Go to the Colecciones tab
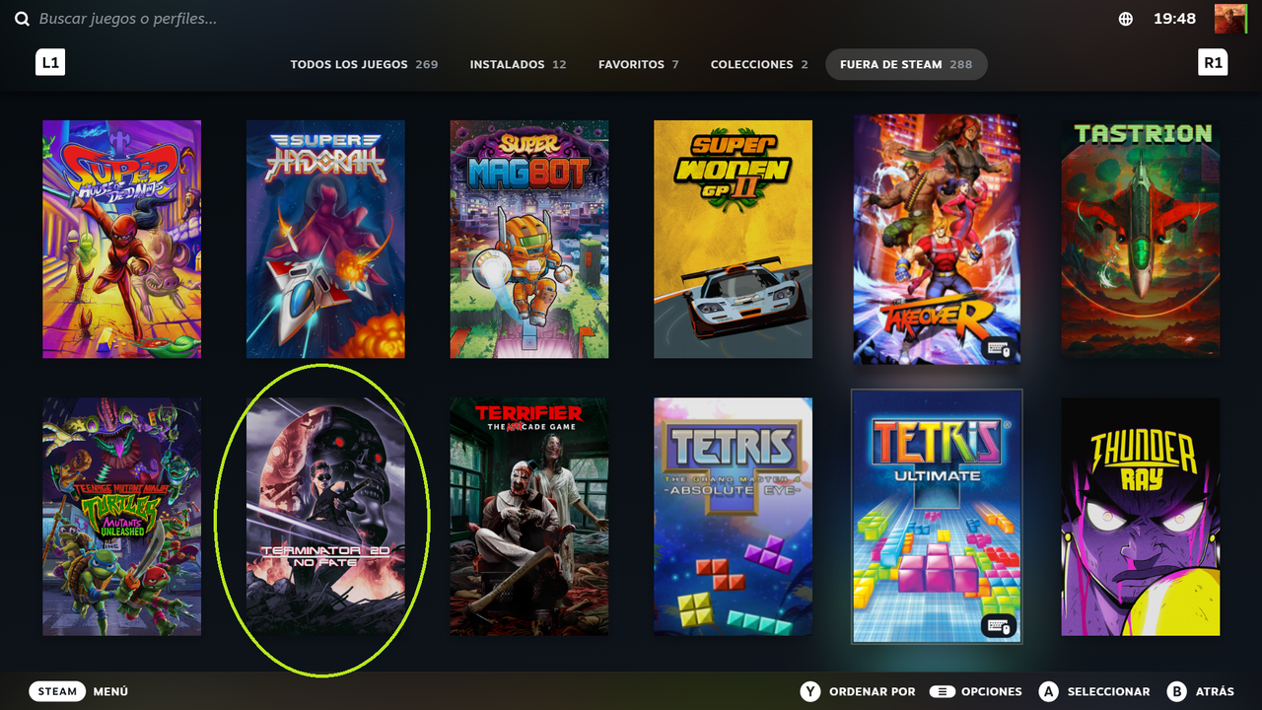1262x710 pixels. 759,64
